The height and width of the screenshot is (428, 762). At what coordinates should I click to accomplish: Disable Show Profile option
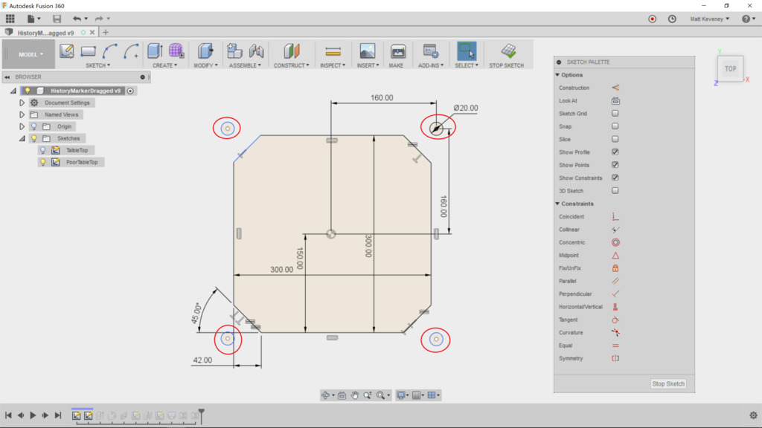(x=616, y=152)
